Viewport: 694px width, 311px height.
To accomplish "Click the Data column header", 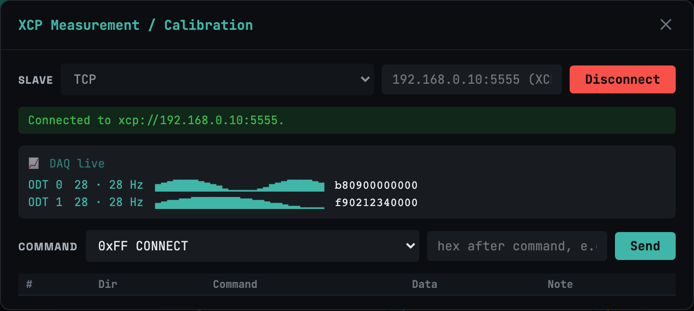I will pos(425,284).
